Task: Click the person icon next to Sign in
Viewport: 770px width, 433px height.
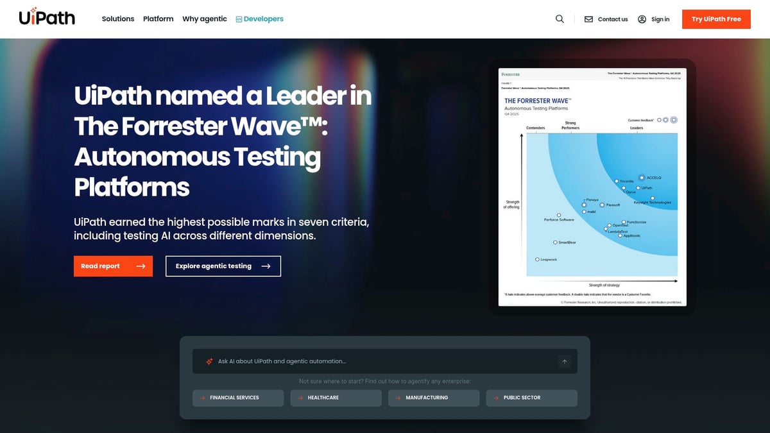Action: [642, 19]
